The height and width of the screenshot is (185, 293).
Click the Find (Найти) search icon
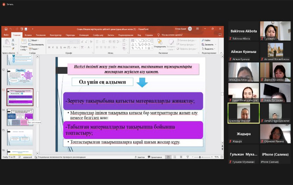206,41
